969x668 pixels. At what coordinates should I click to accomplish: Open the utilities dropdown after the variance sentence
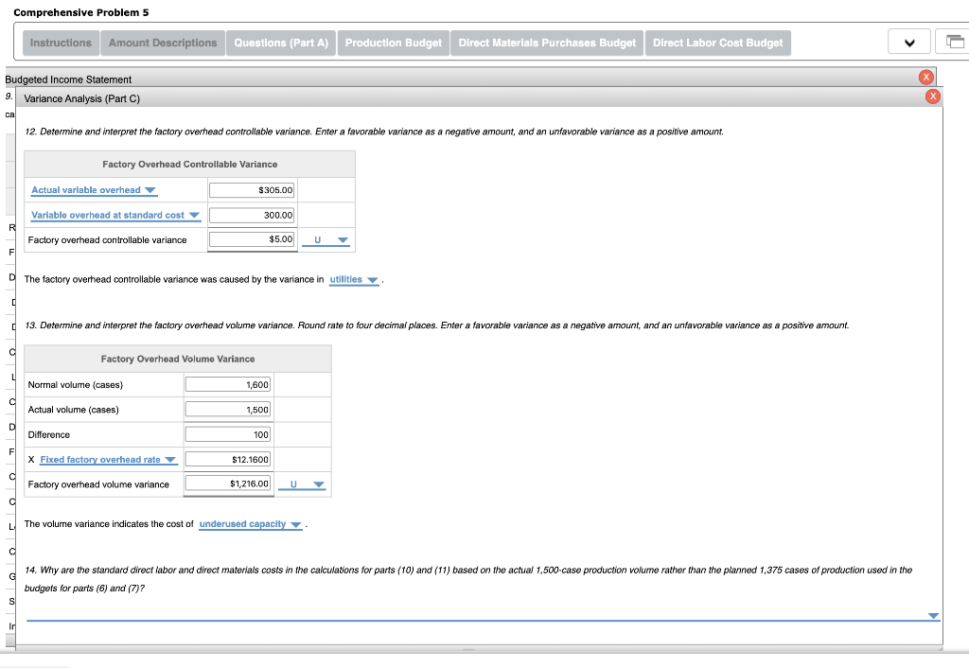353,279
